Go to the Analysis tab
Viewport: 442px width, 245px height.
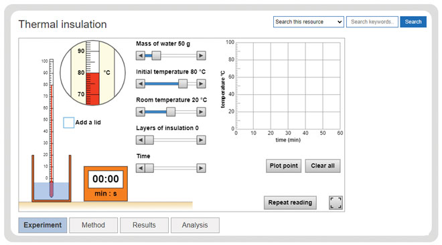tap(195, 225)
